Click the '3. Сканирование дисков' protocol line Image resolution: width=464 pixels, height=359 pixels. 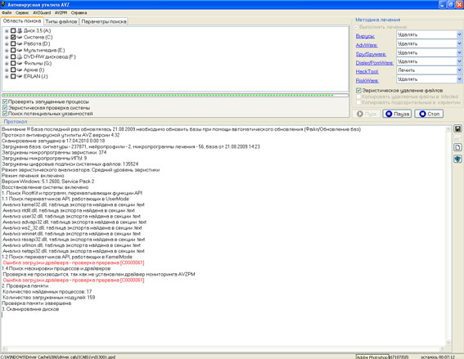(x=30, y=309)
